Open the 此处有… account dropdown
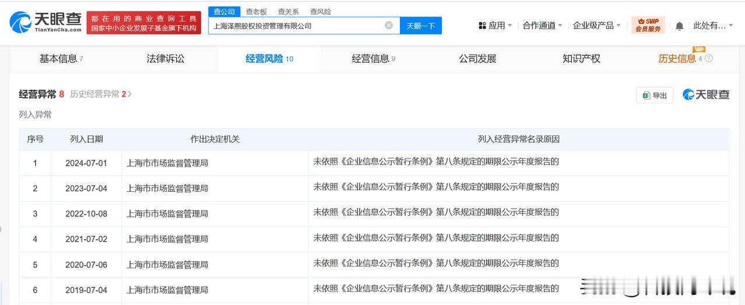Image resolution: width=745 pixels, height=305 pixels. click(713, 26)
